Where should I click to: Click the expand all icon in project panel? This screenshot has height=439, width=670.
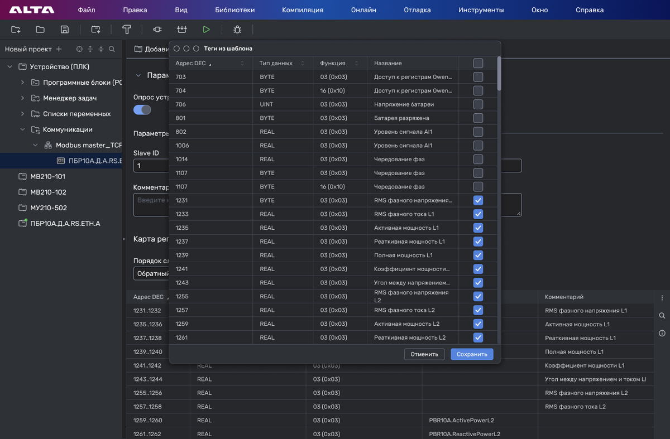tap(90, 49)
